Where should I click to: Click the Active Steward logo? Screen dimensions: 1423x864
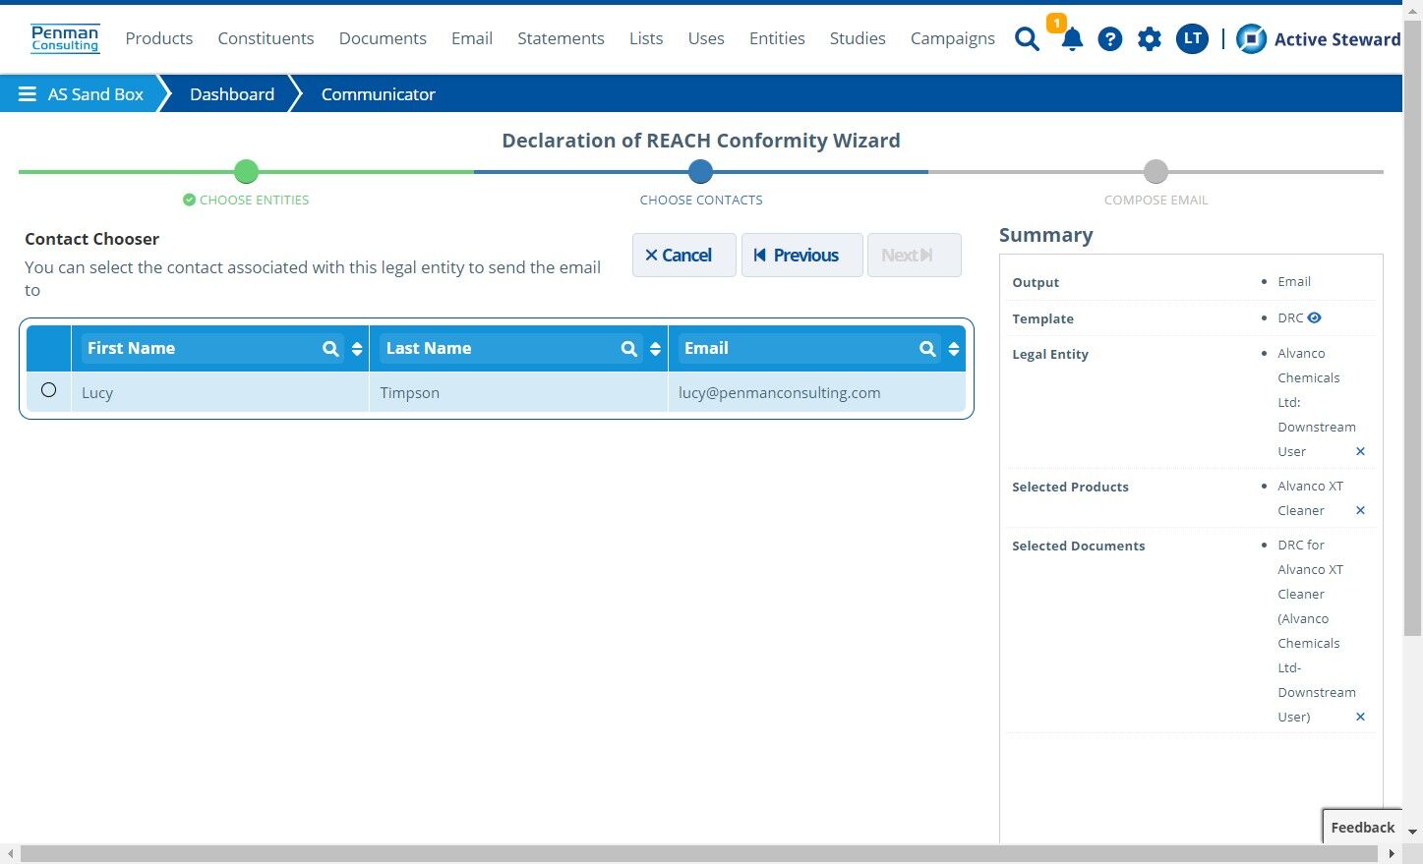coord(1318,39)
